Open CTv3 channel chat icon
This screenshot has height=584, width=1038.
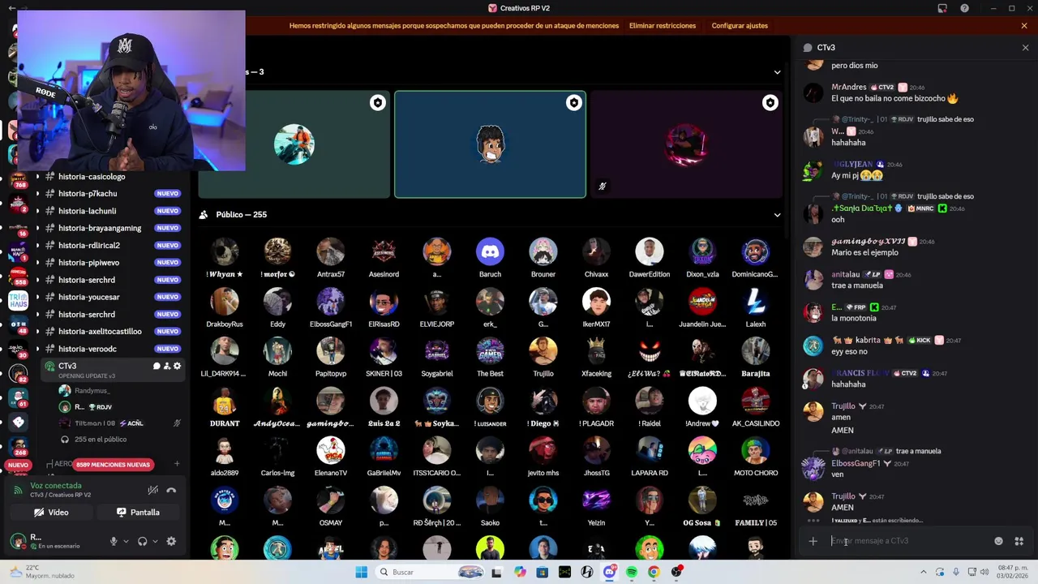pos(157,366)
